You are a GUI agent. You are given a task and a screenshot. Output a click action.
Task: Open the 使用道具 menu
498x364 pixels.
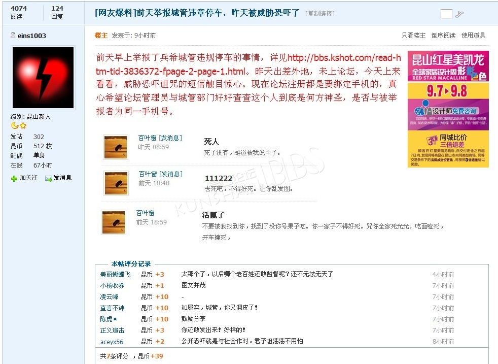473,36
